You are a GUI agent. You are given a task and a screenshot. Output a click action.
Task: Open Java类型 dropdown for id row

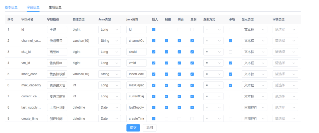(x=109, y=30)
